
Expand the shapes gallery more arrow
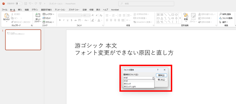coord(180,18)
